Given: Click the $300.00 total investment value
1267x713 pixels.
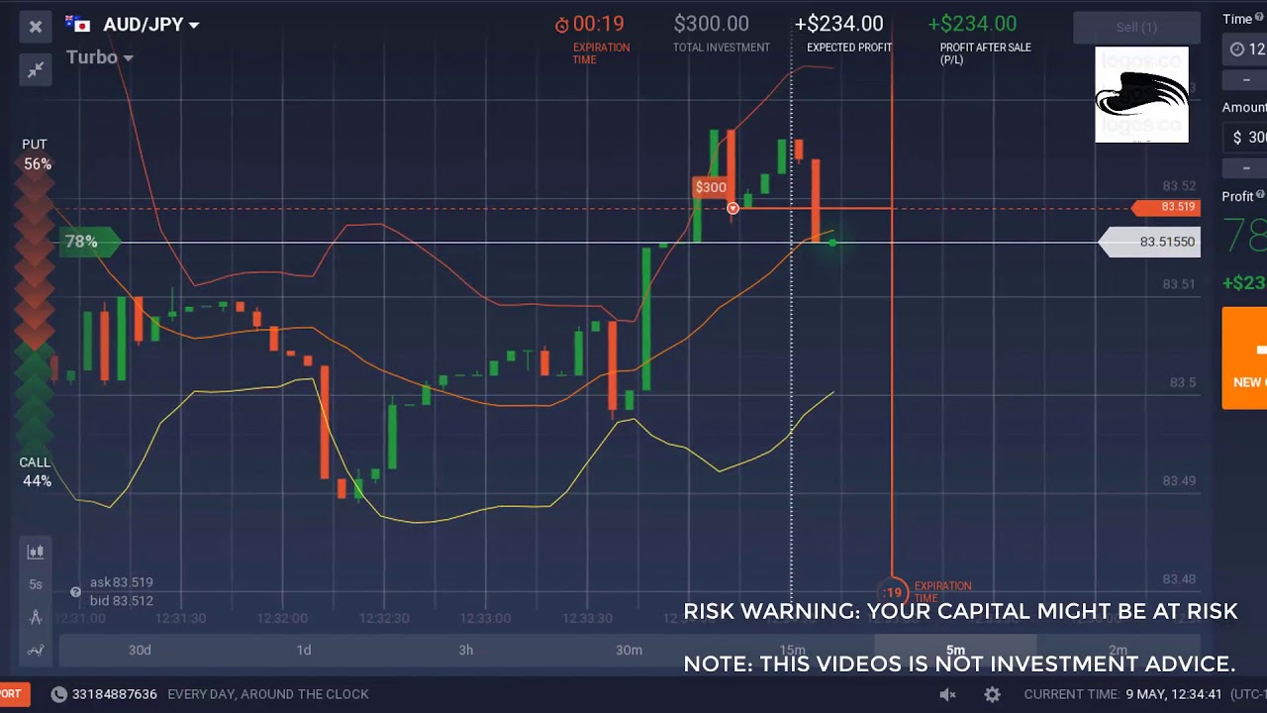Looking at the screenshot, I should [711, 24].
